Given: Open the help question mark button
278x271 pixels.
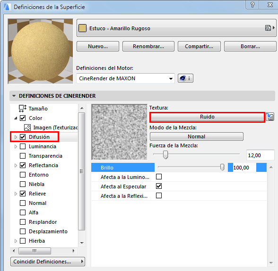Looking at the screenshot, I should pyautogui.click(x=252, y=5).
